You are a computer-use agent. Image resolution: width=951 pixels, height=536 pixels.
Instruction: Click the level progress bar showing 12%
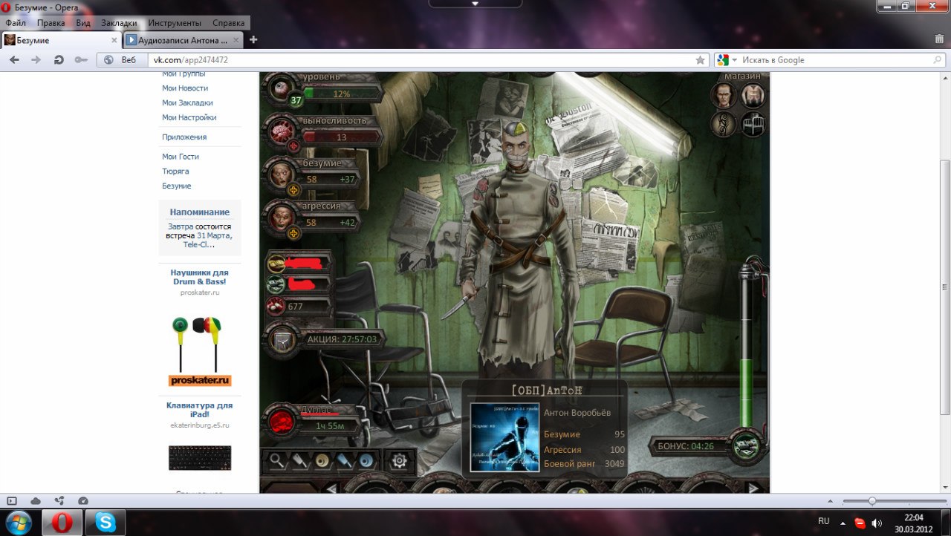coord(341,94)
